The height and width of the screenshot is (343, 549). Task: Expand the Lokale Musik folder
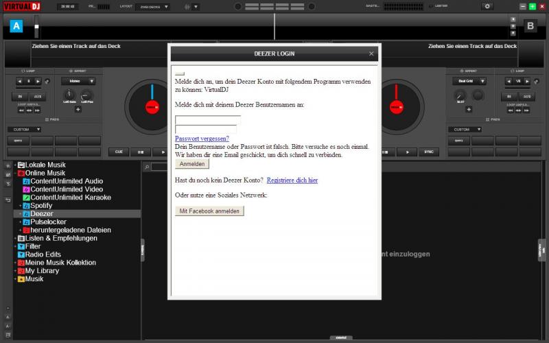[15, 165]
